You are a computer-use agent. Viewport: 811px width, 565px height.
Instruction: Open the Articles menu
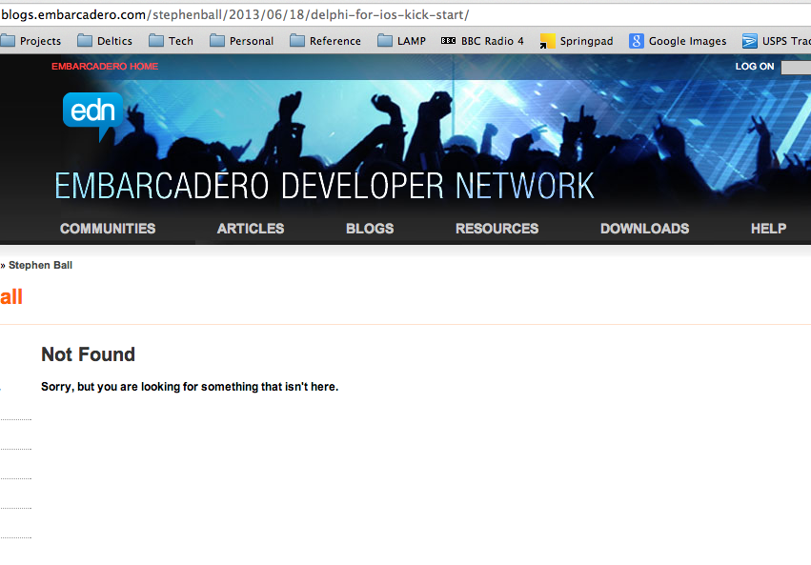tap(251, 229)
